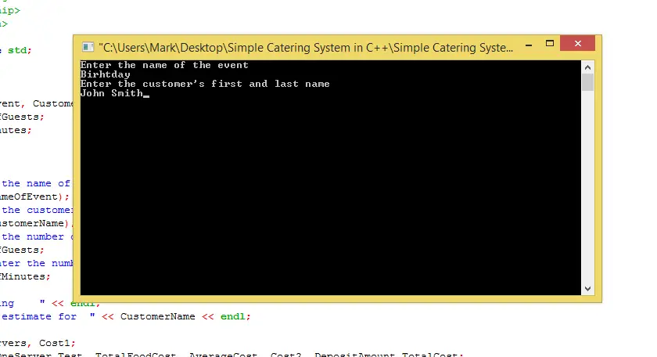Maximize the console window
Screen dimensions: 657x357
coord(547,45)
